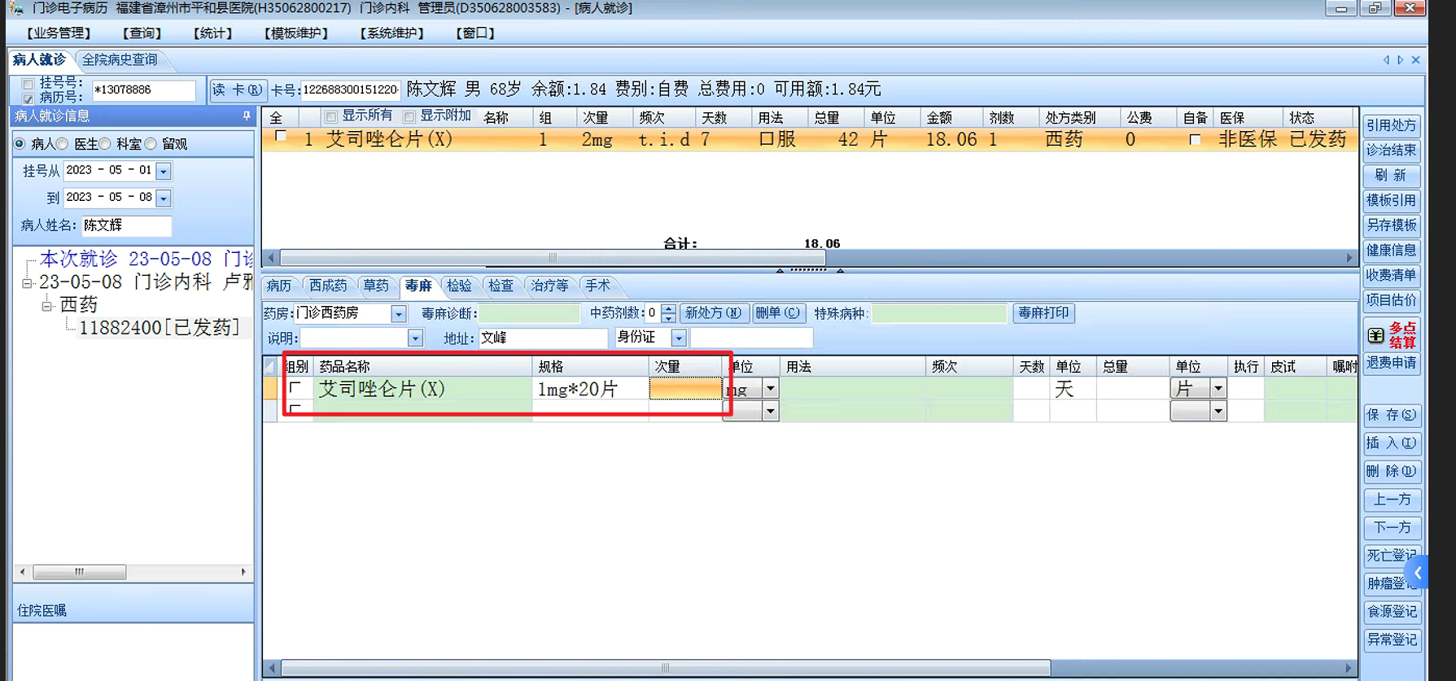Open the 到 end date dropdown
The height and width of the screenshot is (681, 1456).
click(x=164, y=198)
